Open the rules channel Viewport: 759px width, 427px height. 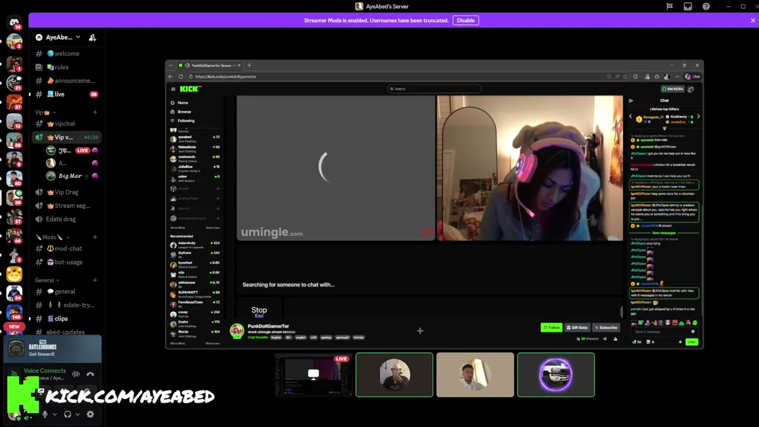tap(66, 67)
